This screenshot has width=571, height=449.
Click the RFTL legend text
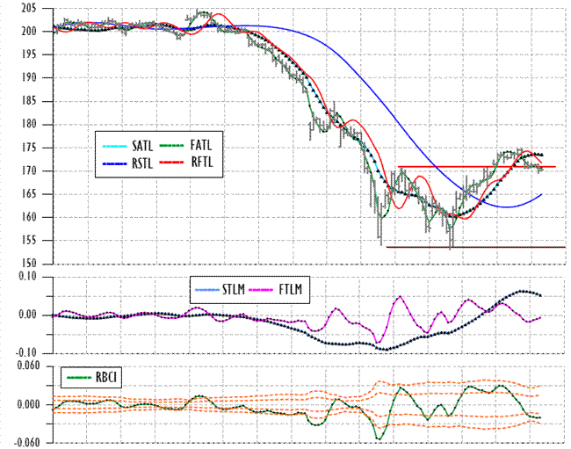point(203,161)
